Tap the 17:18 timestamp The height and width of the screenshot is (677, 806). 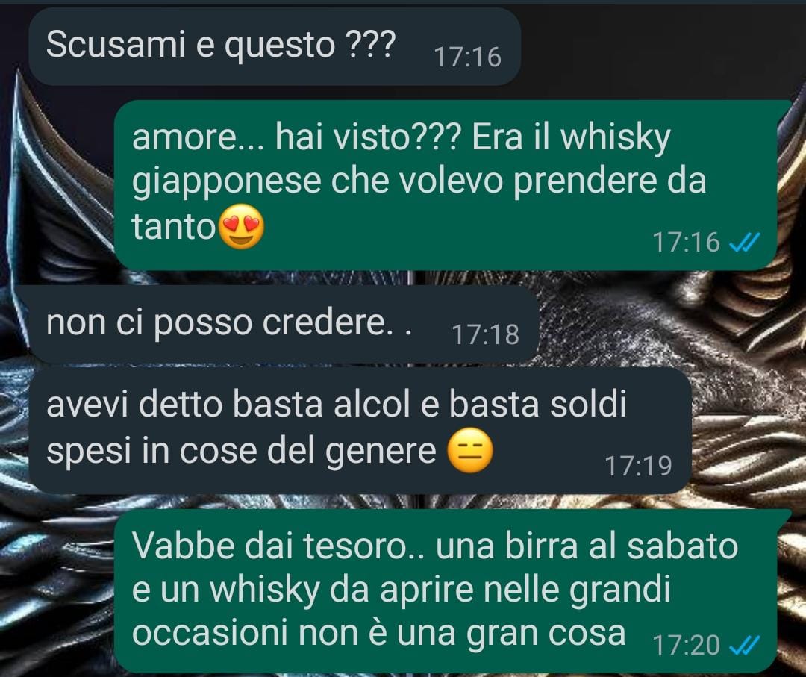tap(486, 334)
